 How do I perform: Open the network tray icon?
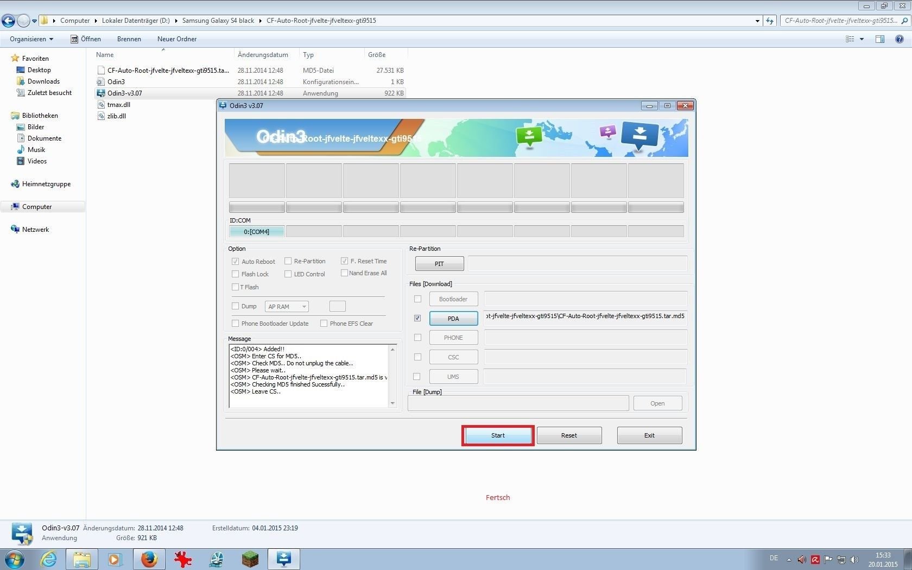841,559
